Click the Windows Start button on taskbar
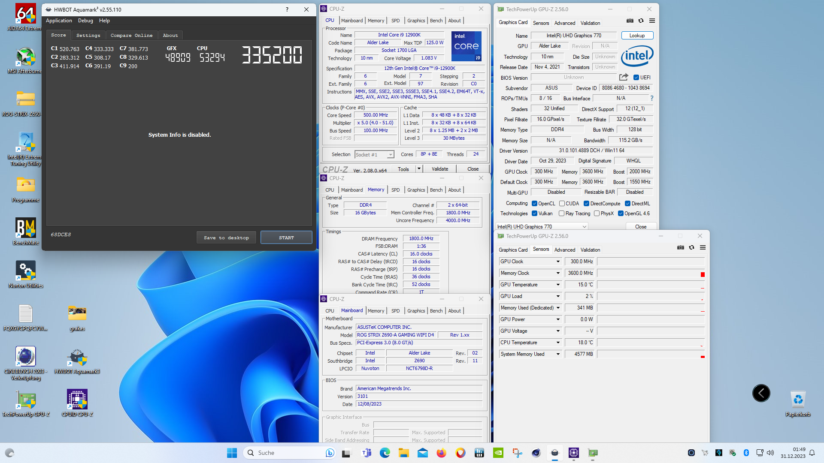This screenshot has width=824, height=463. pyautogui.click(x=232, y=453)
